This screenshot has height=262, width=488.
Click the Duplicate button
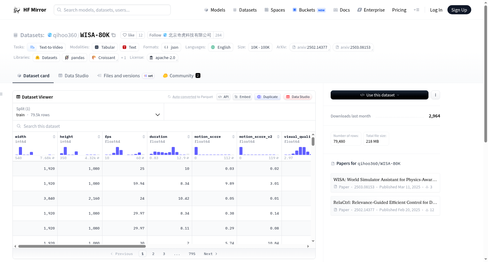[267, 97]
